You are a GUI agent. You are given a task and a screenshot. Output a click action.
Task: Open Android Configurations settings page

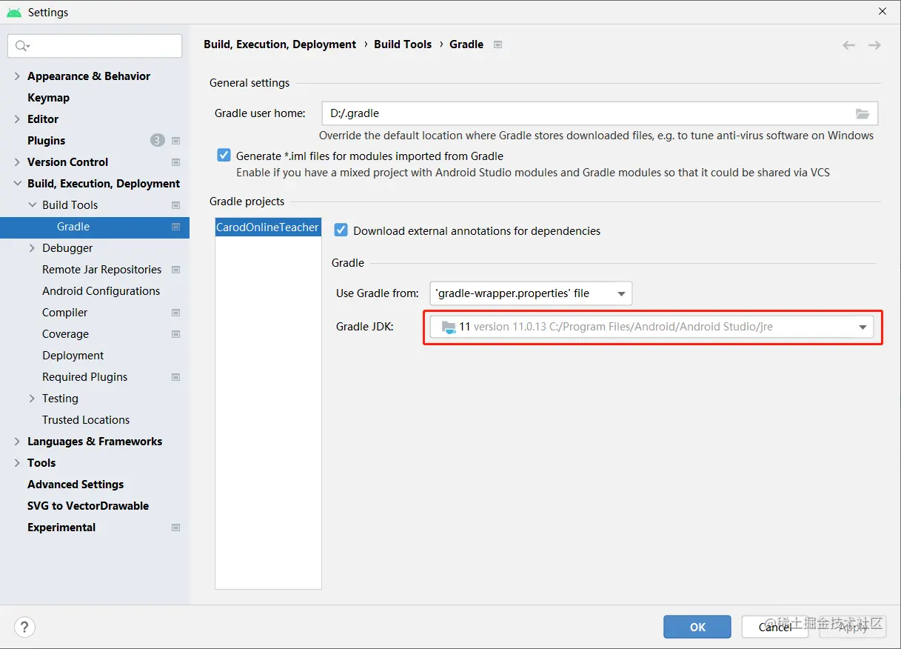tap(101, 291)
